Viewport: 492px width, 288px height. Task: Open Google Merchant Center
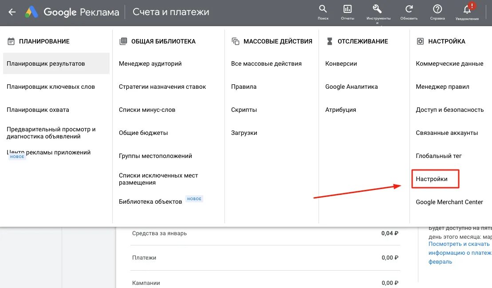point(449,202)
